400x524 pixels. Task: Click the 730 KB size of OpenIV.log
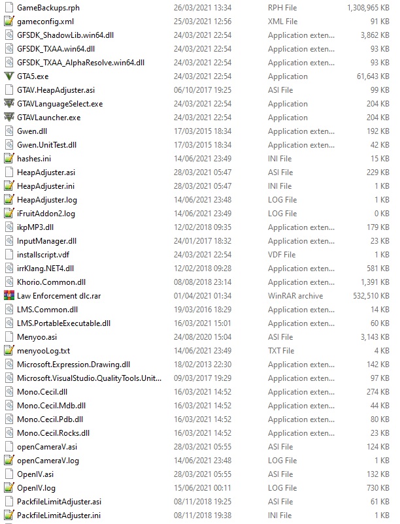[x=378, y=488]
